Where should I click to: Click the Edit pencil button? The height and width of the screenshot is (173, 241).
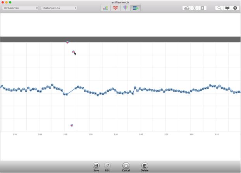click(x=107, y=167)
